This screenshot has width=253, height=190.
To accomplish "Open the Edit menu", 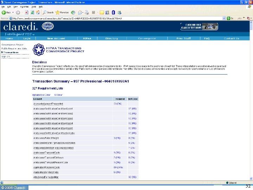I will (x=9, y=7).
